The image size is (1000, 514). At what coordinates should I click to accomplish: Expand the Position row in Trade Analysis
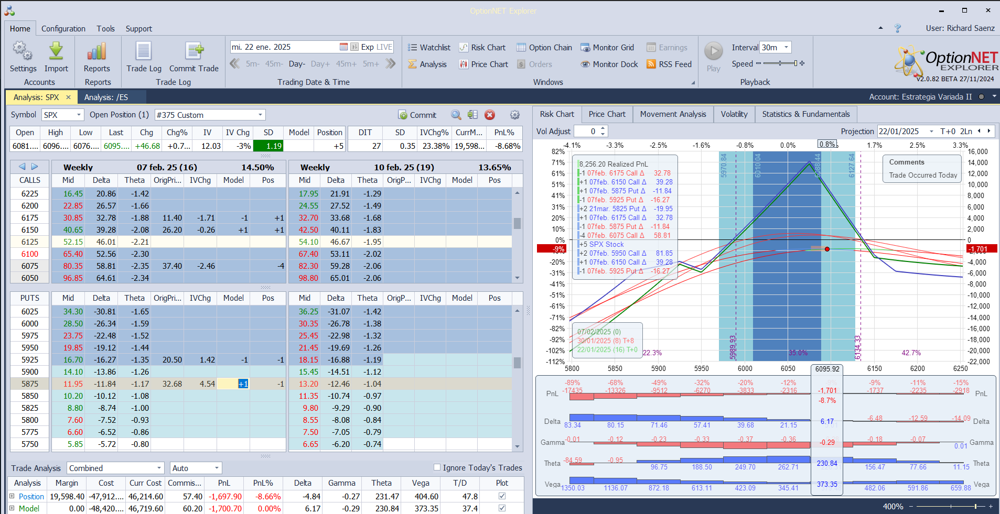[x=12, y=496]
